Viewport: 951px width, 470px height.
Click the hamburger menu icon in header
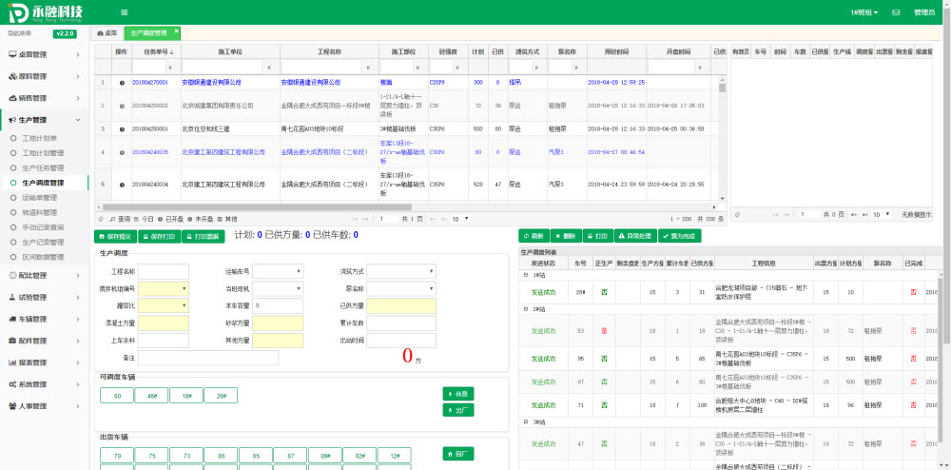[x=125, y=12]
